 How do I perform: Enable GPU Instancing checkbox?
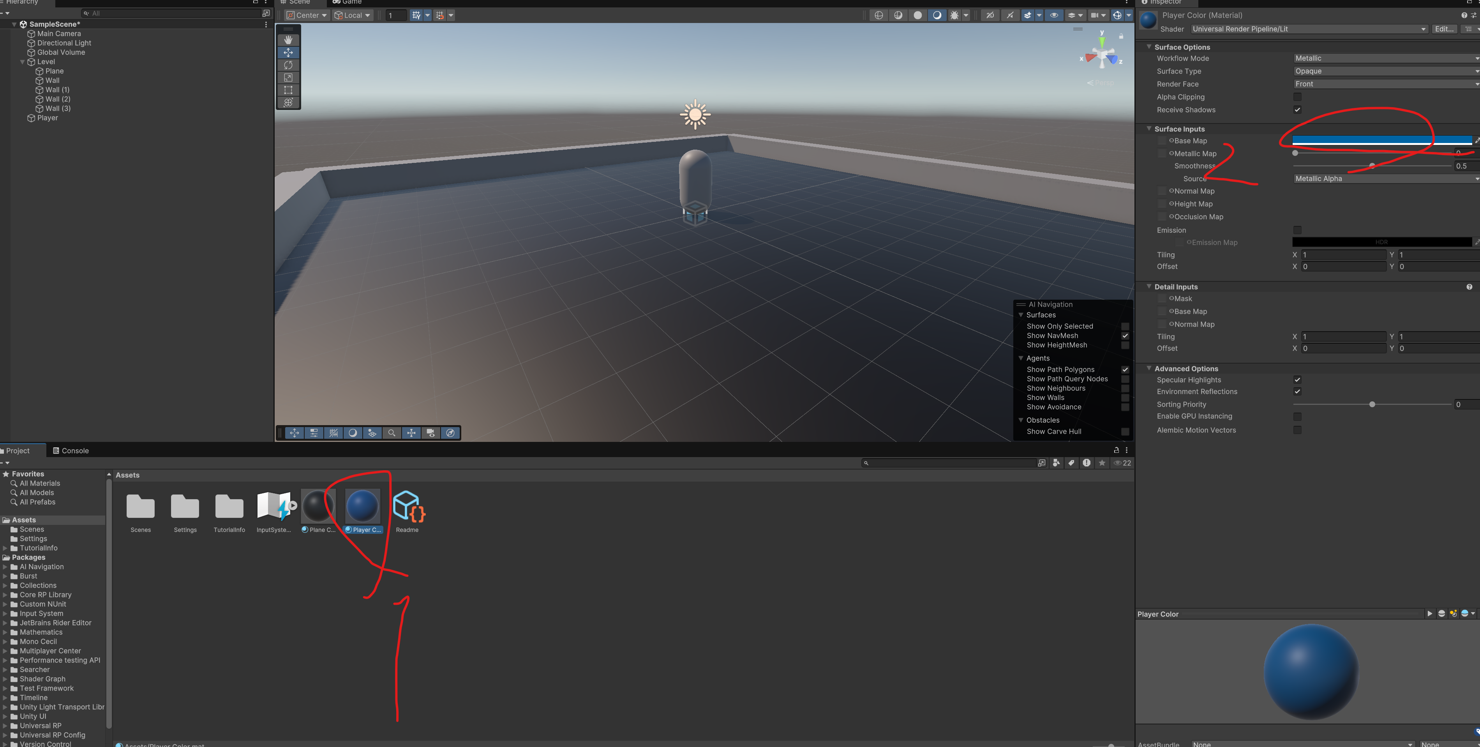(x=1297, y=417)
